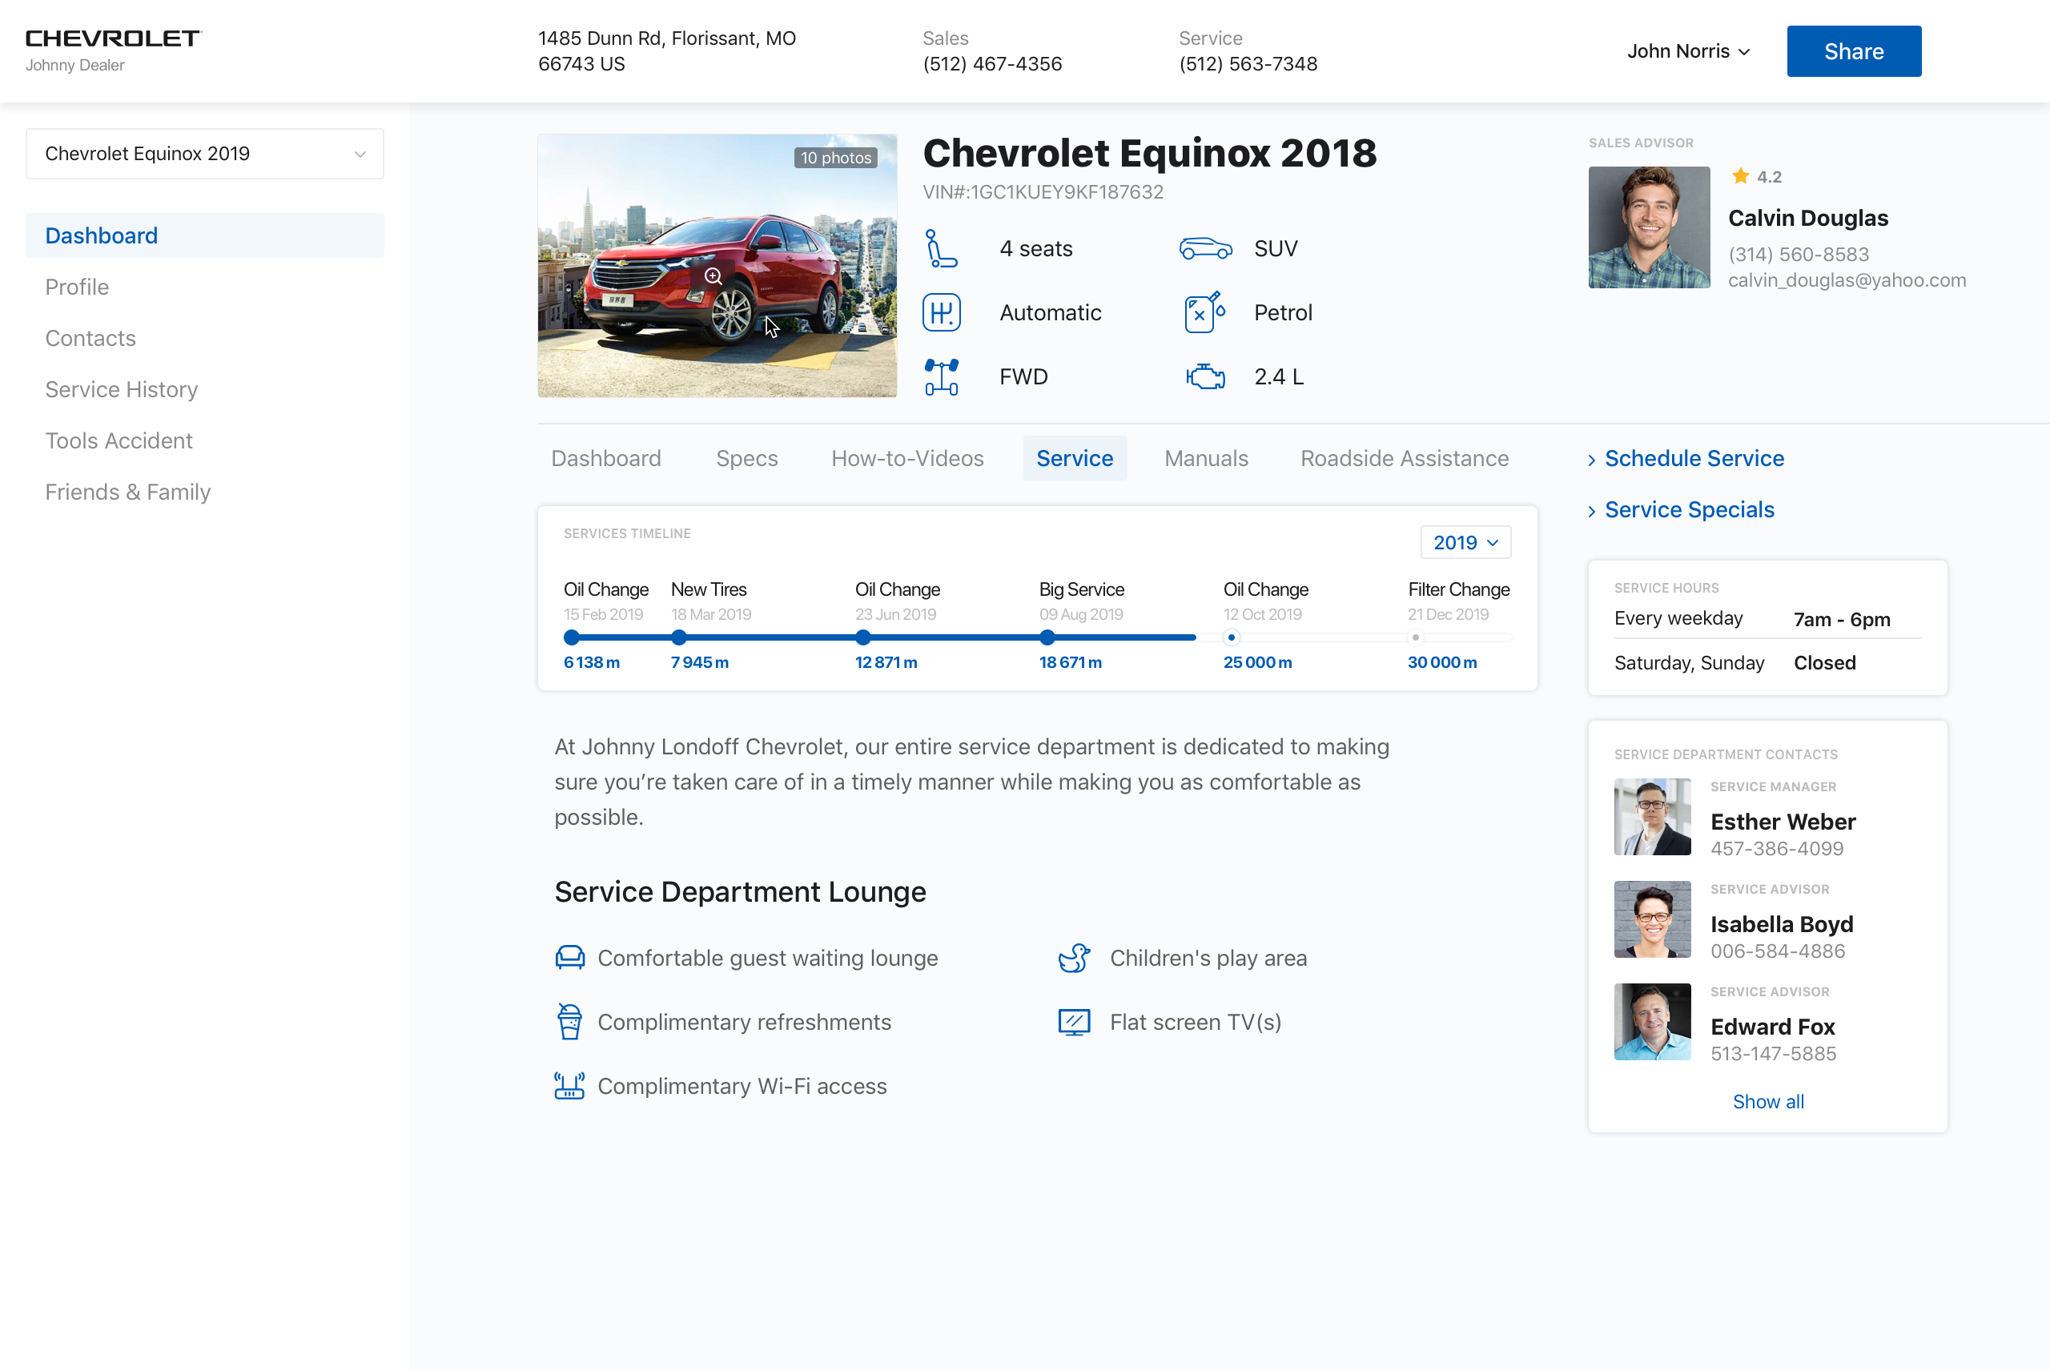The height and width of the screenshot is (1371, 2050).
Task: Click the 10 photos badge on image
Action: pos(837,158)
